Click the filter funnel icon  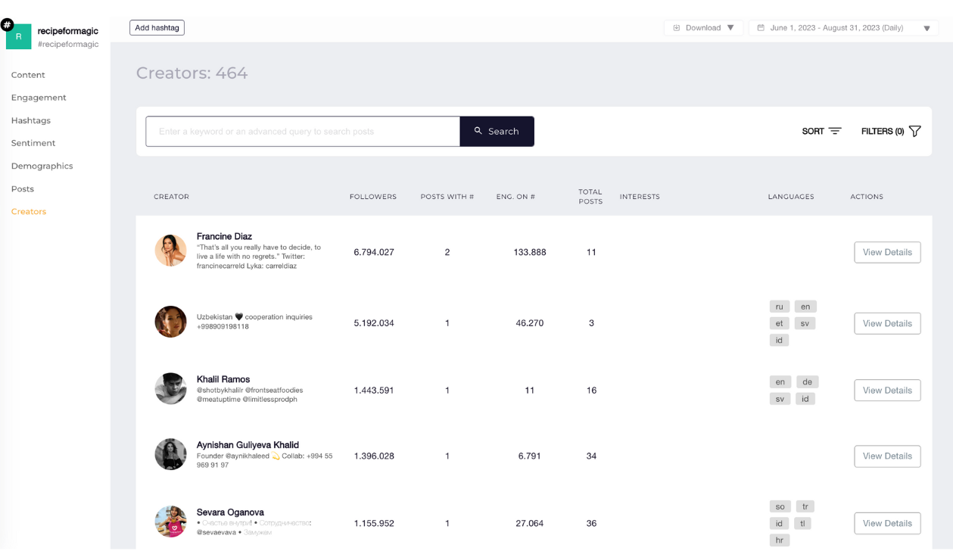pos(914,131)
